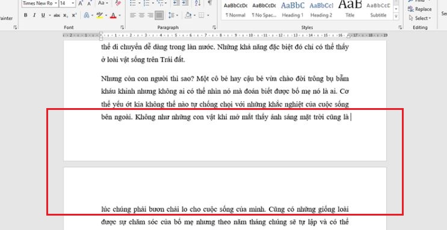
Task: Click the words 'Nhưng còn con người thì sao?'
Action: click(147, 79)
